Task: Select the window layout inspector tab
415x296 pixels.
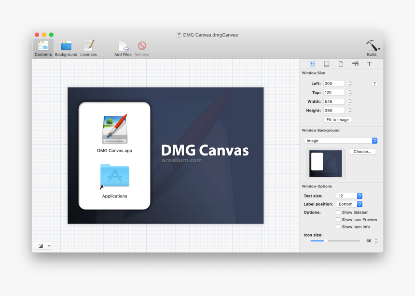Action: 312,64
